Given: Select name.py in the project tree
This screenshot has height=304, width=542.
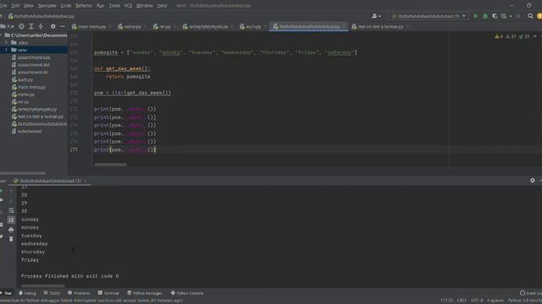Looking at the screenshot, I should [26, 95].
